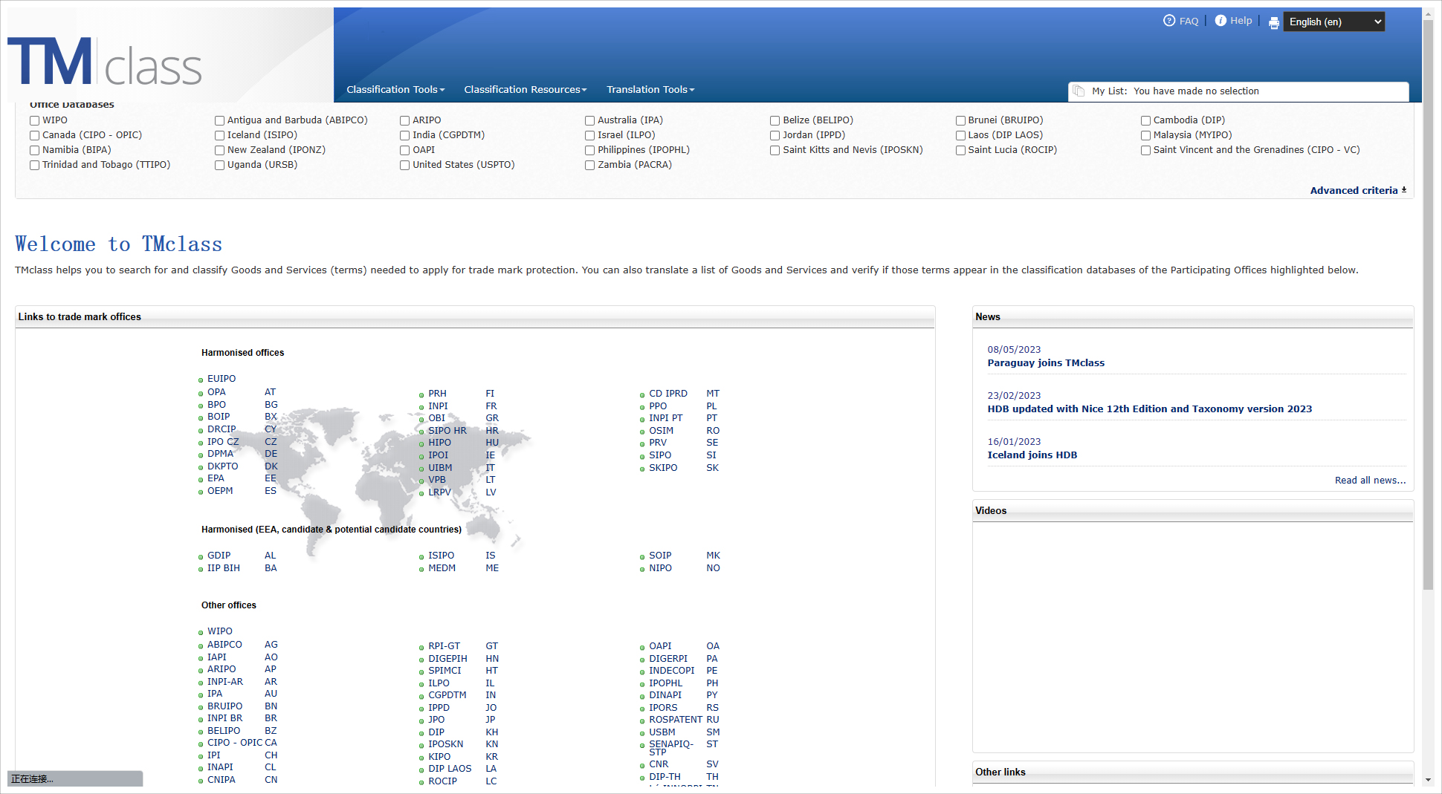Viewport: 1442px width, 794px height.
Task: Click the page vertical scrollbar
Action: (1427, 297)
